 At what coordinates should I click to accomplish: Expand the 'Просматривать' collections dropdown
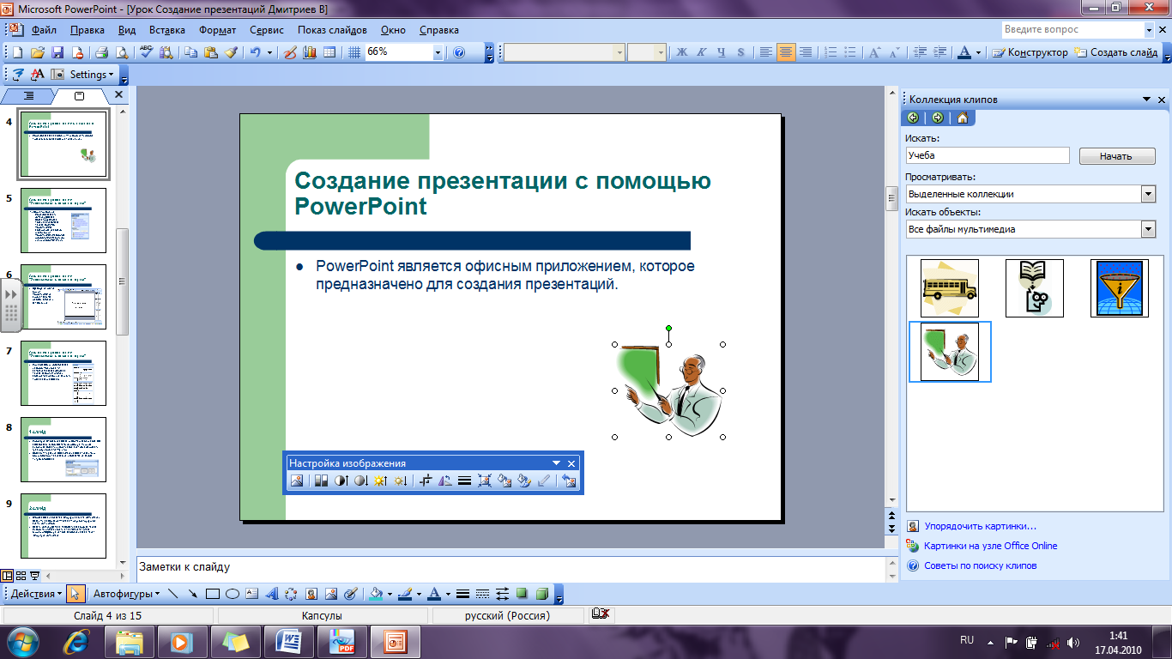click(1149, 194)
